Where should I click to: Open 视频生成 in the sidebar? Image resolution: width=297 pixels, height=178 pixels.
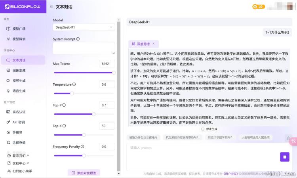click(x=19, y=80)
